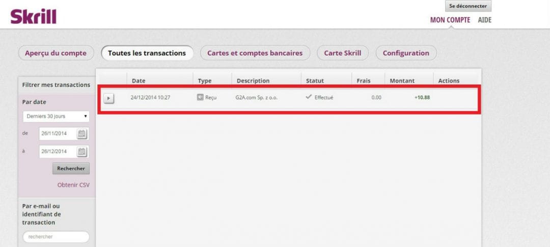Click the Description column header
550x247 pixels.
253,80
